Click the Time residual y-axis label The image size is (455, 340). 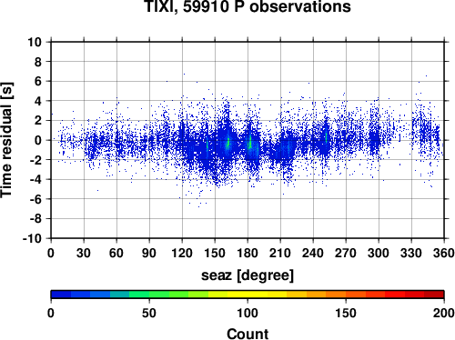[6, 140]
